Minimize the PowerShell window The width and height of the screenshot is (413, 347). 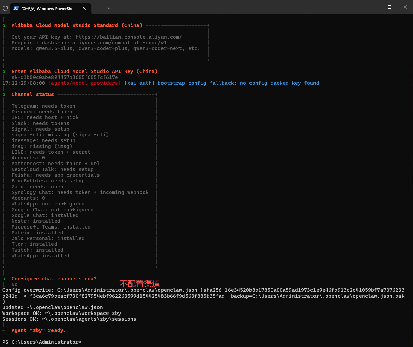click(x=374, y=7)
